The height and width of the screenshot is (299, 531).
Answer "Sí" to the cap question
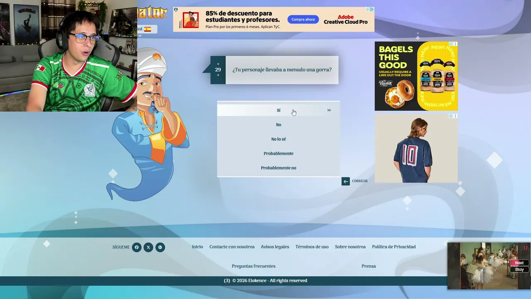(278, 110)
